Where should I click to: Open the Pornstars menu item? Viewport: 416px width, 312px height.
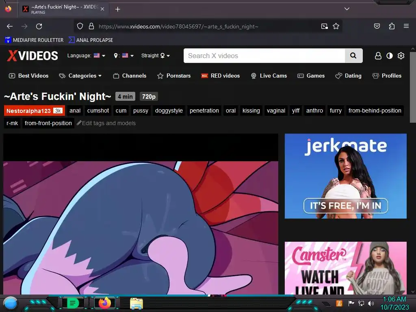click(x=174, y=76)
